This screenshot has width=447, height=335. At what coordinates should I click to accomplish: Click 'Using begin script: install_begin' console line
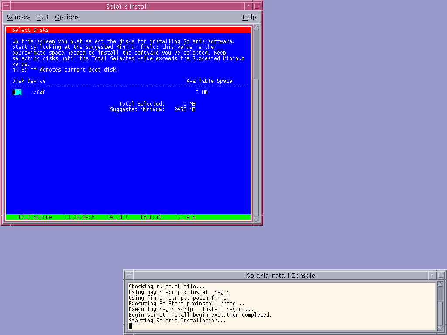179,292
